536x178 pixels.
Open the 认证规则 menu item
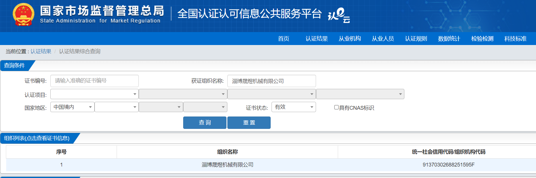coord(416,39)
